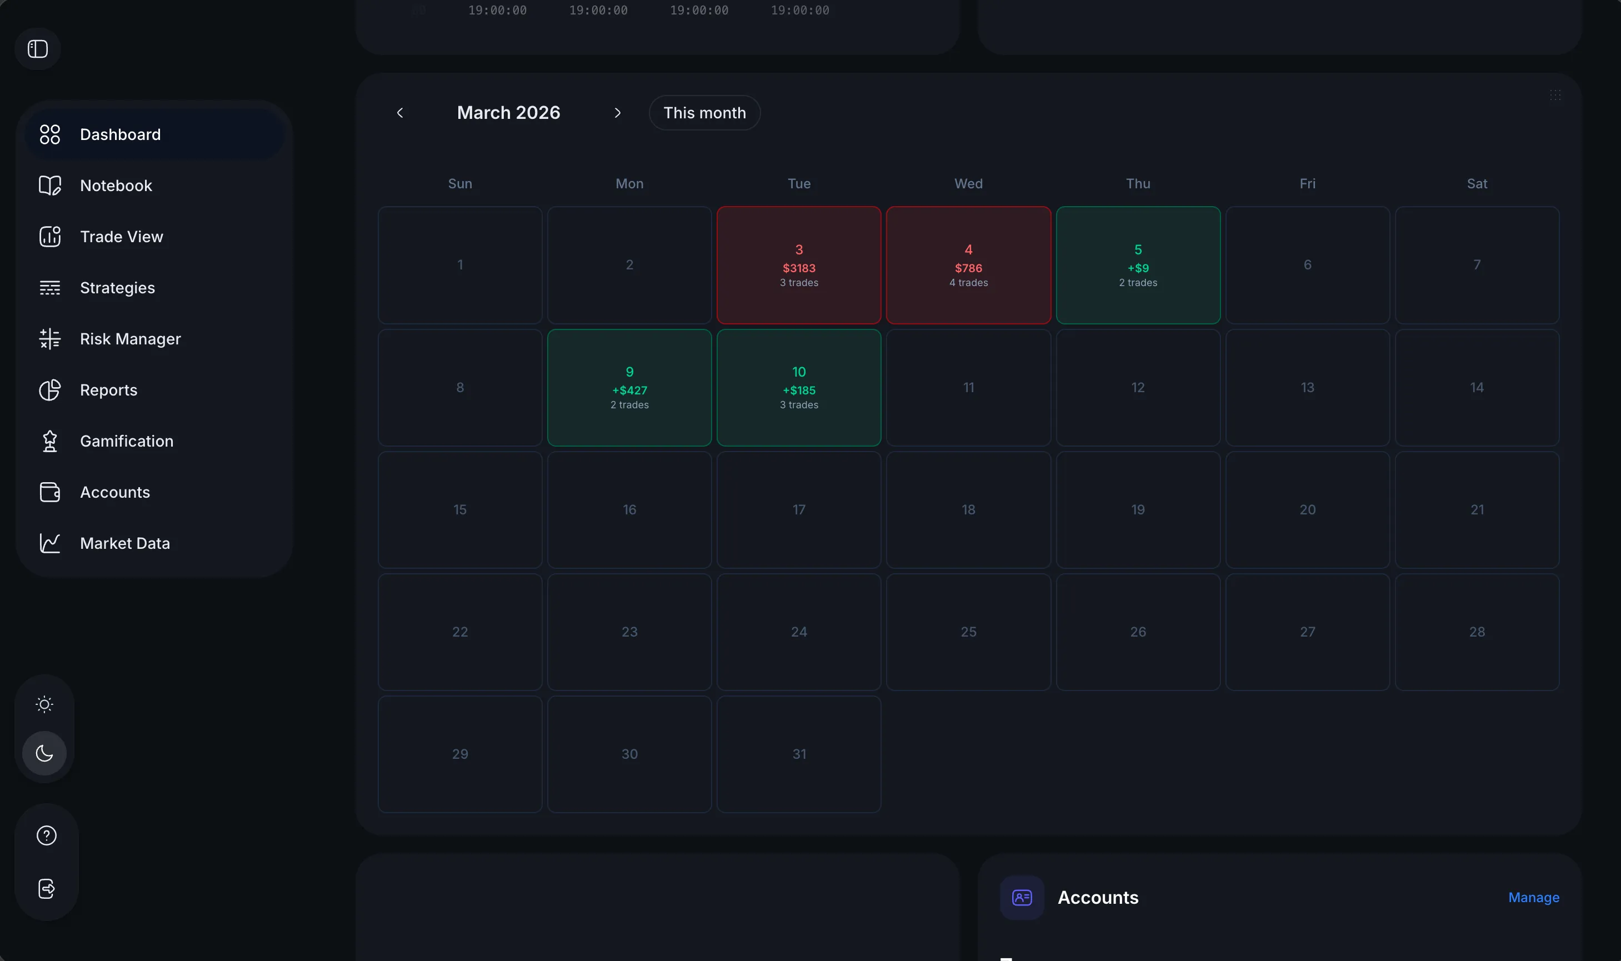1621x961 pixels.
Task: Go to previous month arrow
Action: click(400, 113)
